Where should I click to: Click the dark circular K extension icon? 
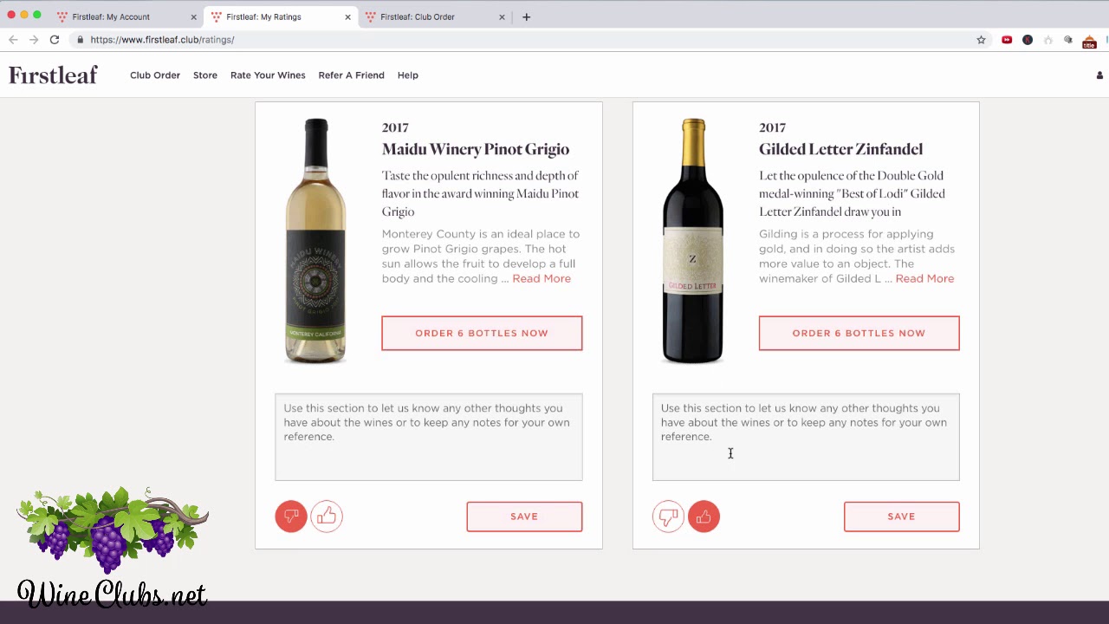coord(1028,40)
